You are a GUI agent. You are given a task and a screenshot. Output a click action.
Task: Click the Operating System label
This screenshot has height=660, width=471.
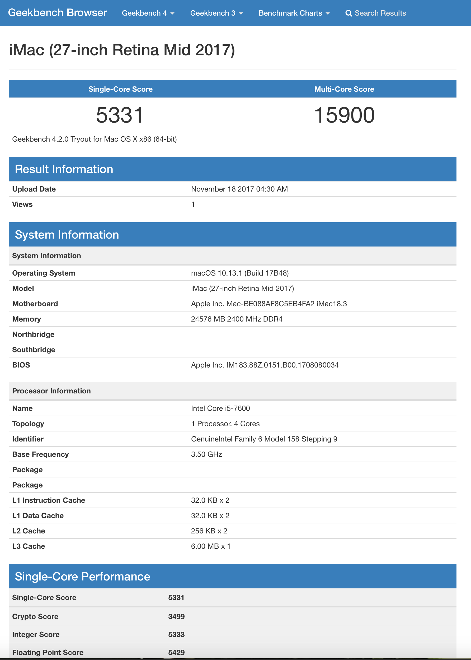click(44, 273)
